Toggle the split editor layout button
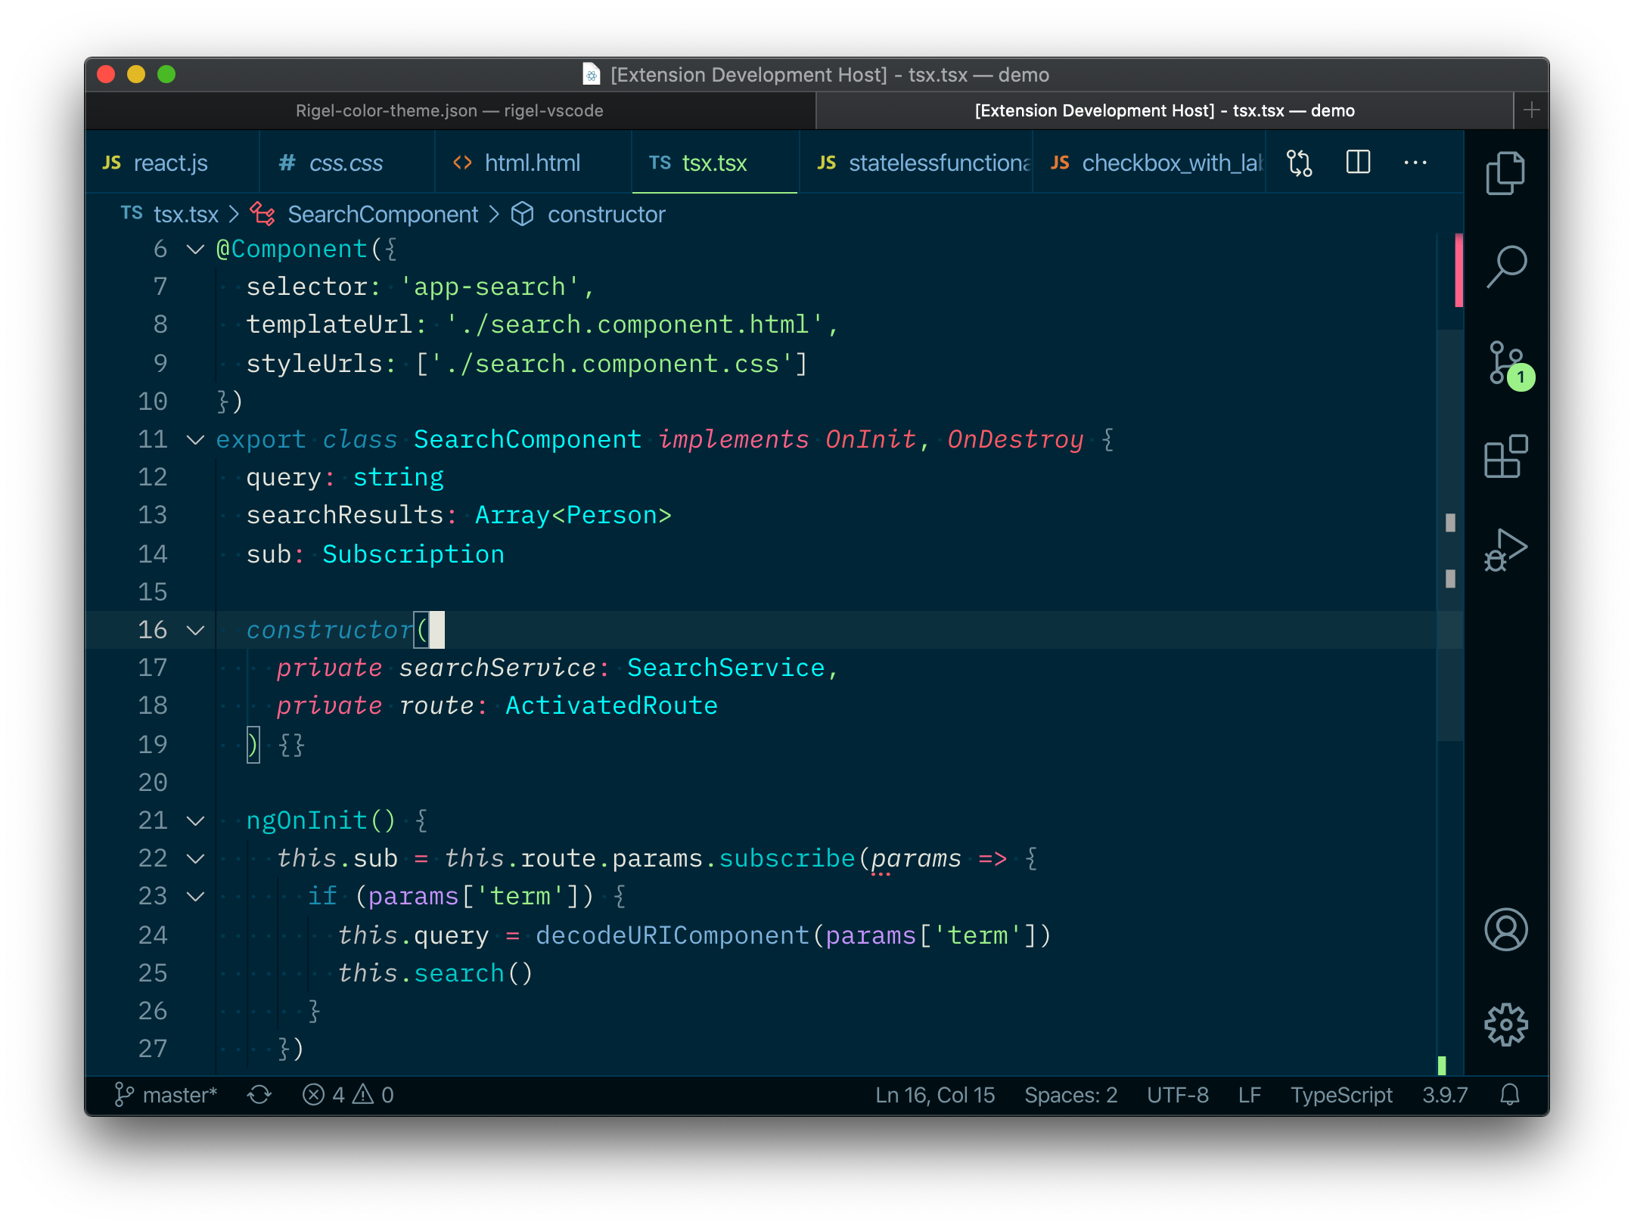Screen dimensions: 1634x1228 click(1358, 163)
